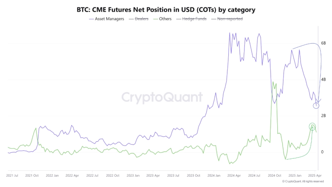Click the purple circled low on Asset Managers line
The width and height of the screenshot is (332, 187).
tap(316, 106)
